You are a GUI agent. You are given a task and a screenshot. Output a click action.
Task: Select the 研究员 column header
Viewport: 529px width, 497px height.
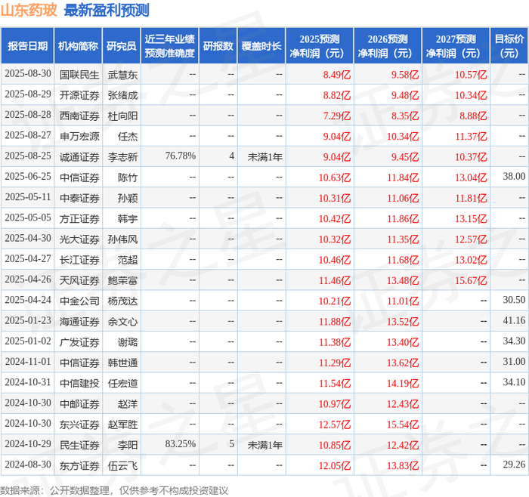[x=122, y=46]
